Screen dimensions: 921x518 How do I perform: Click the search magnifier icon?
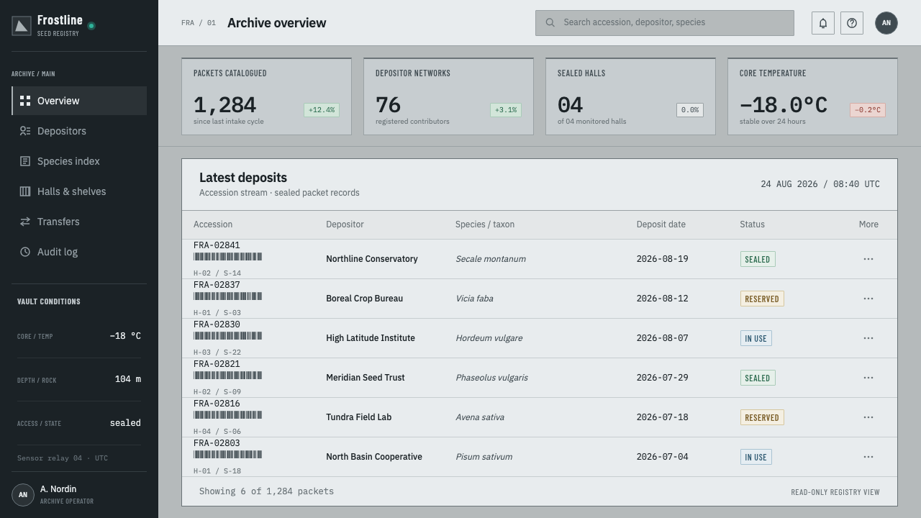pyautogui.click(x=550, y=22)
